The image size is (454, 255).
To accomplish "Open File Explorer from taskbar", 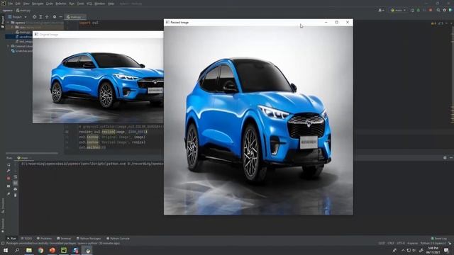I will [x=29, y=250].
